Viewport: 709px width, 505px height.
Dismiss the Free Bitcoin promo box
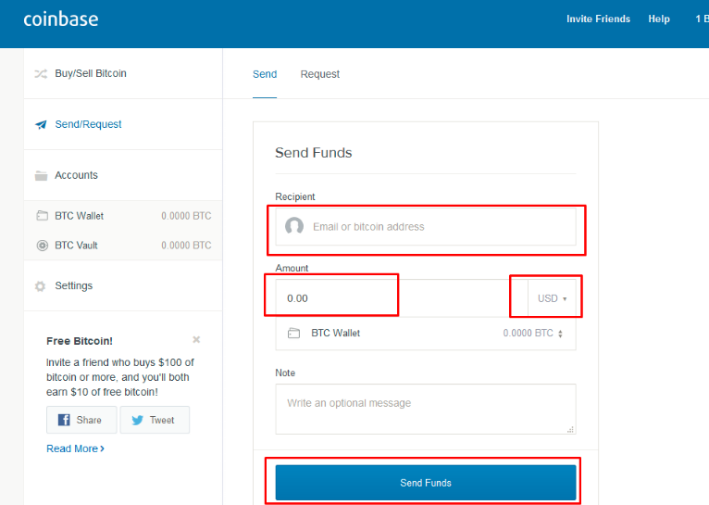196,340
